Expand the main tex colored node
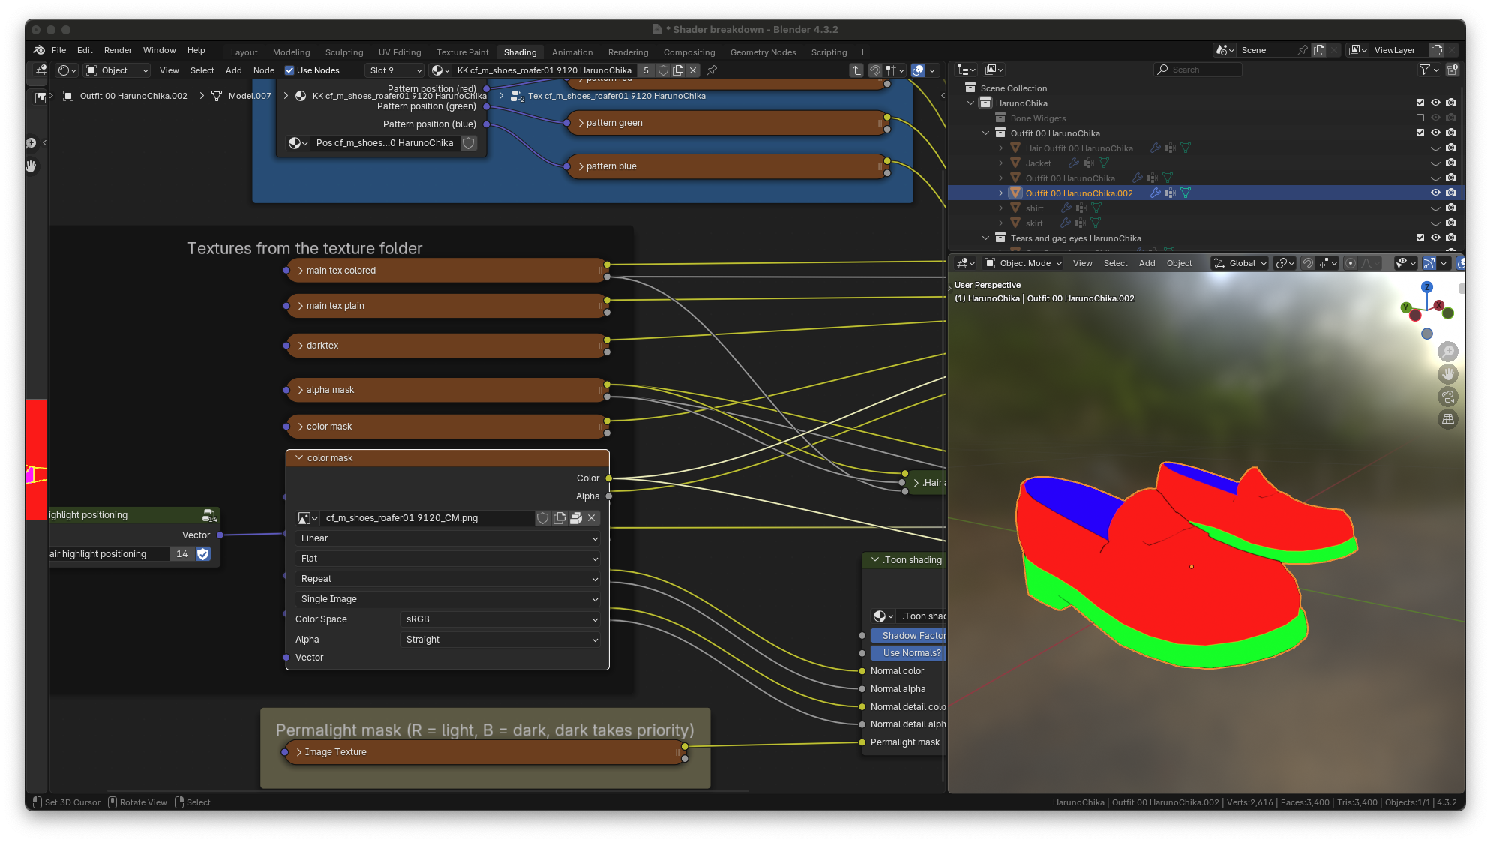The width and height of the screenshot is (1491, 842). click(x=301, y=271)
